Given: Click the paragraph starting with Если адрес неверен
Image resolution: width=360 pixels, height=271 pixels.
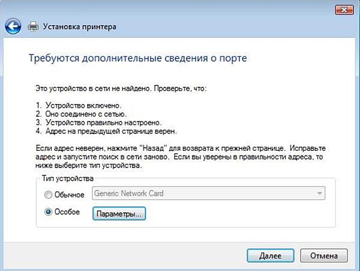Looking at the screenshot, I should (180, 156).
